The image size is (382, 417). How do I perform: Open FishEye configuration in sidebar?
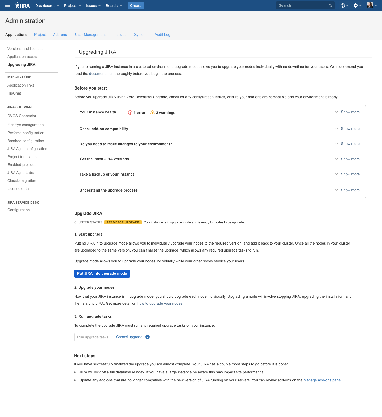(x=25, y=125)
